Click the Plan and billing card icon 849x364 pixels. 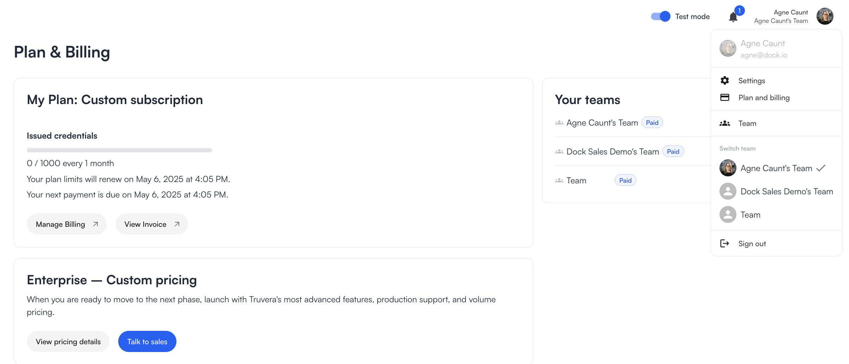coord(725,98)
